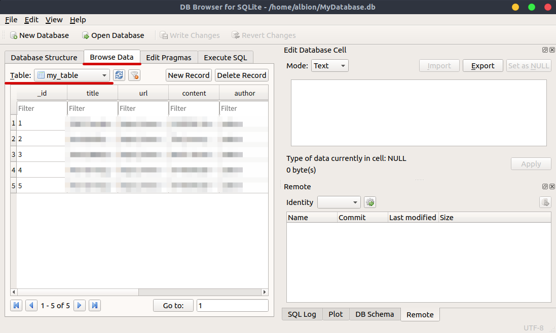Undock the Edit Database Cell panel
Image resolution: width=556 pixels, height=333 pixels.
tap(545, 50)
